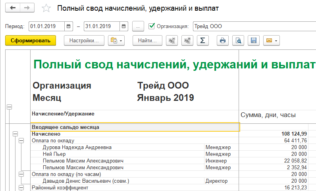316x191 pixels.
Task: Click the ellipsis period selection button
Action: click(x=138, y=26)
